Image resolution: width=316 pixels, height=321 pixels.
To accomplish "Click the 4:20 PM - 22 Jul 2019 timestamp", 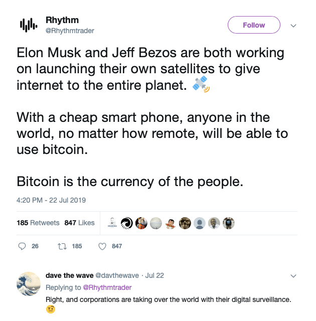I will pos(51,200).
